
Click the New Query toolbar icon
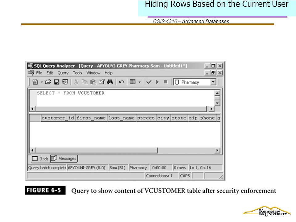35,82
